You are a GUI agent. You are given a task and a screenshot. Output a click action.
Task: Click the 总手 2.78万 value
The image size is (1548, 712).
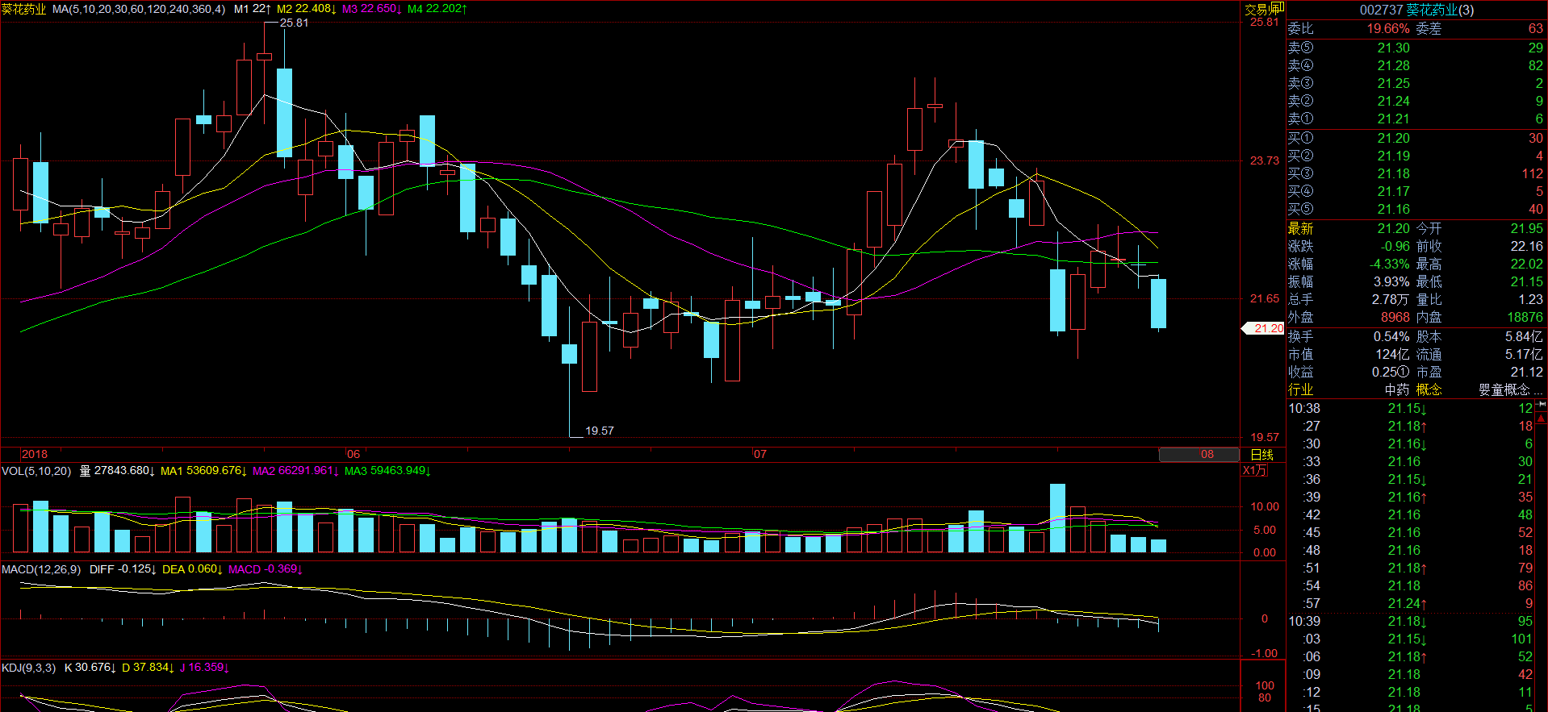pyautogui.click(x=1391, y=299)
